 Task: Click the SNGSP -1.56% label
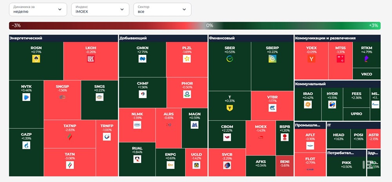coord(62,88)
